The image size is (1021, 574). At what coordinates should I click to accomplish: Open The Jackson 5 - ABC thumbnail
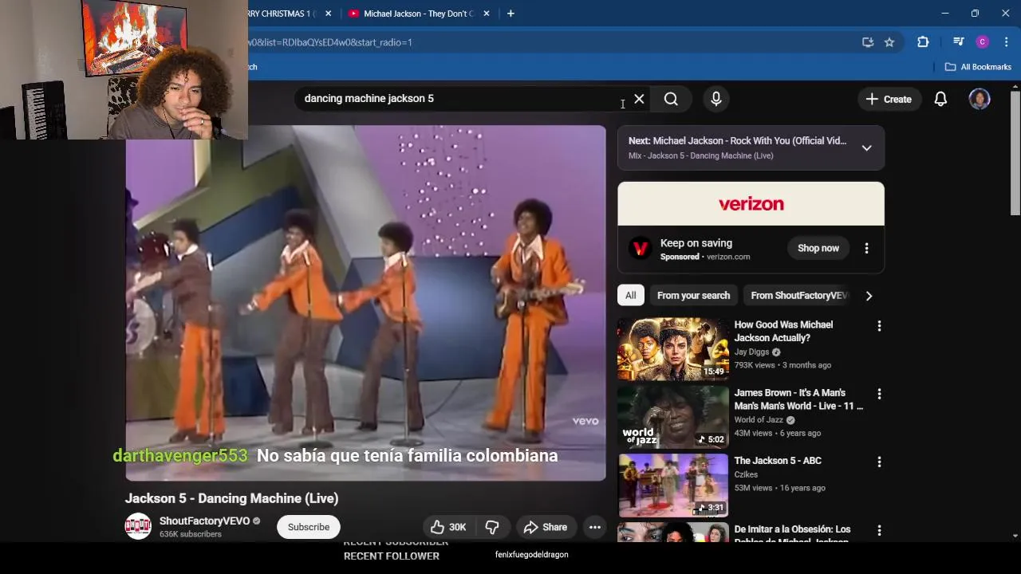click(x=672, y=485)
